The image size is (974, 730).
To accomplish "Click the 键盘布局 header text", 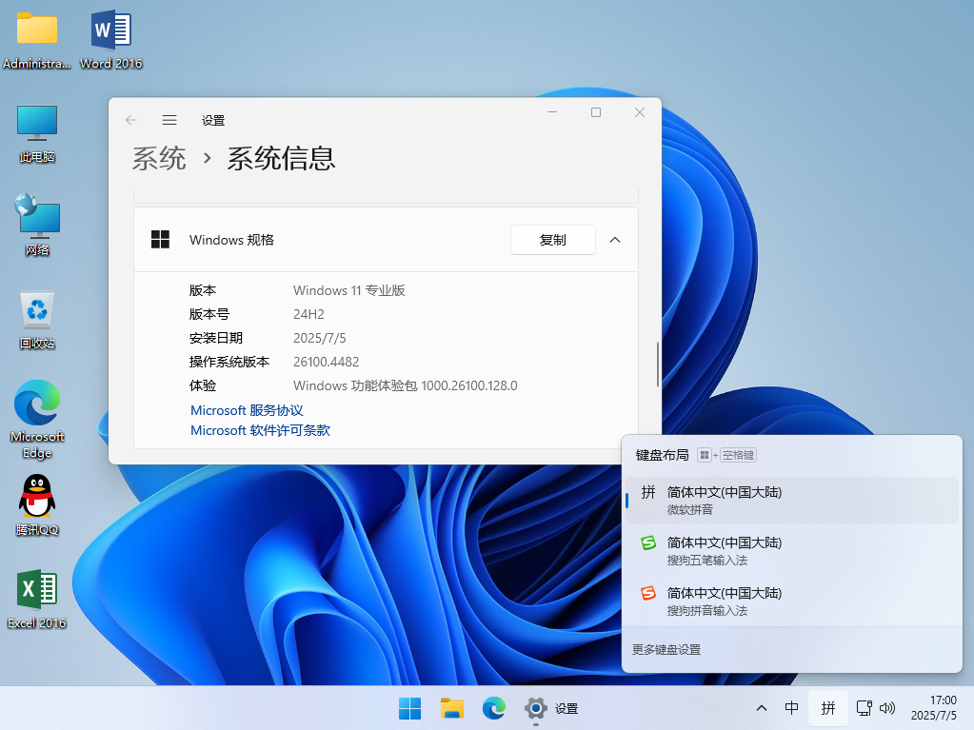I will click(662, 455).
